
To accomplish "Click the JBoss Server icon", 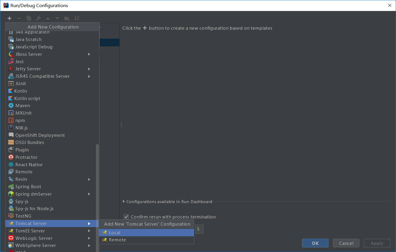I will click(11, 54).
